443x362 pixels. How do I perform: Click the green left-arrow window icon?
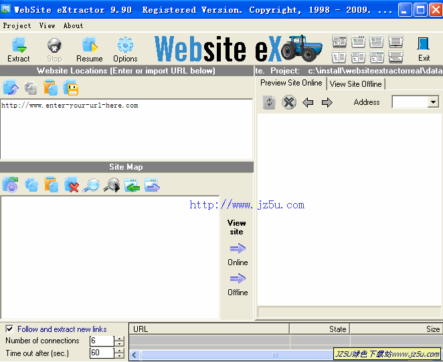point(132,186)
